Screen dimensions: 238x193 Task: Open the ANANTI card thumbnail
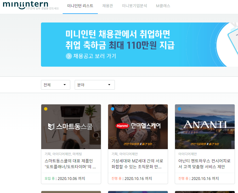click(x=205, y=127)
